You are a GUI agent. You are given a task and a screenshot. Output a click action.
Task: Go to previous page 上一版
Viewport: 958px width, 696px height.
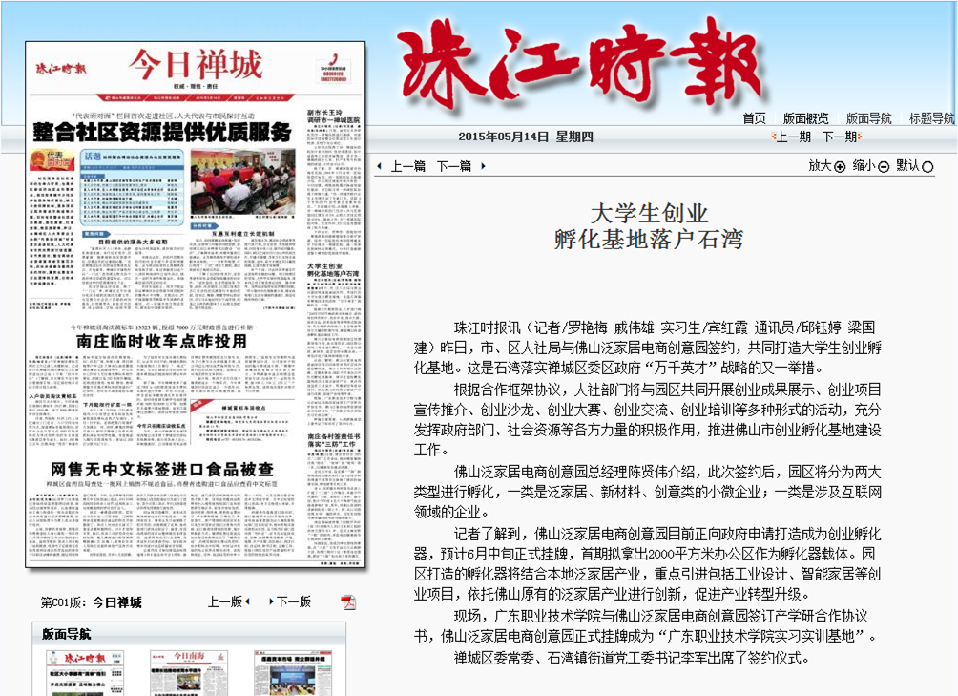(x=225, y=601)
